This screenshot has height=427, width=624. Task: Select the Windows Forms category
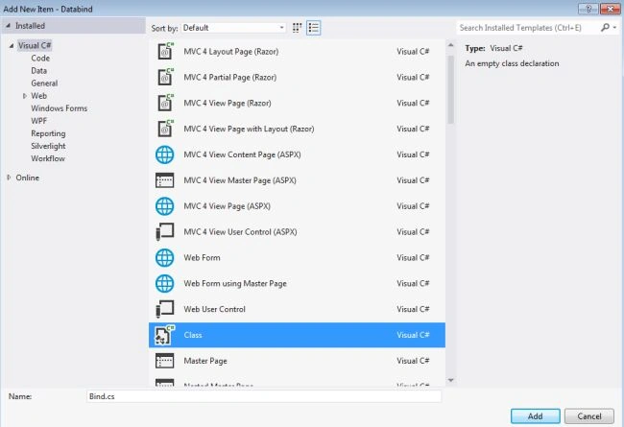pos(59,108)
